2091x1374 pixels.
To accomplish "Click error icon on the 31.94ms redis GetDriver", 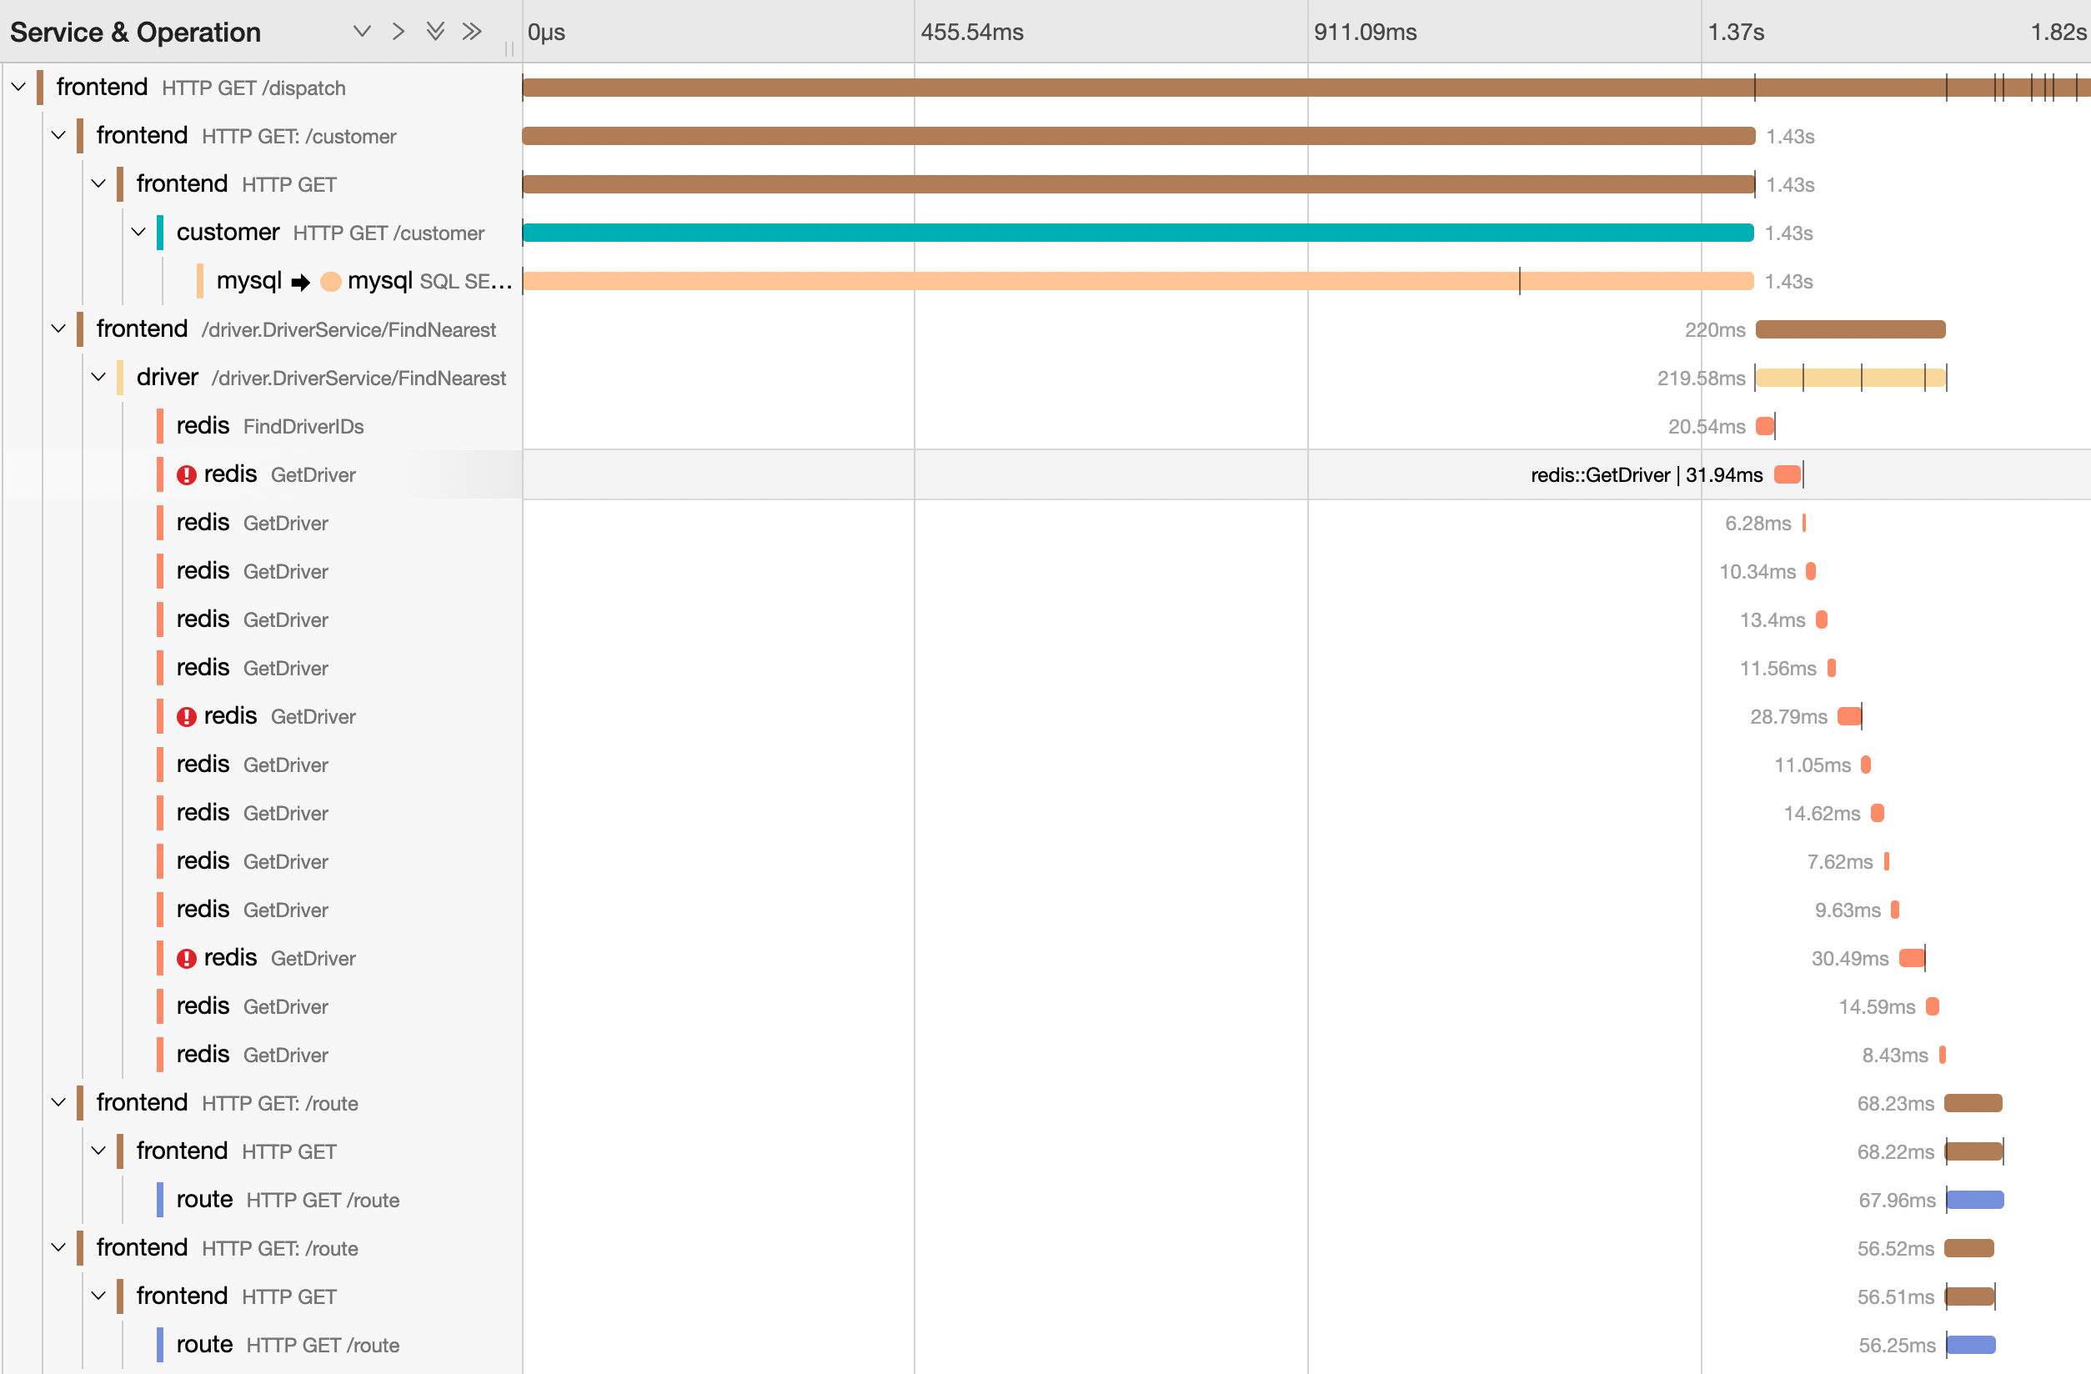I will 186,475.
